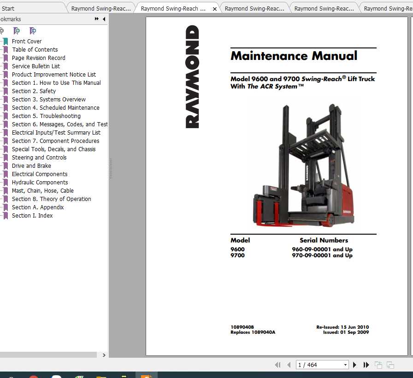The width and height of the screenshot is (413, 378).
Task: Go to the previous page
Action: 289,365
